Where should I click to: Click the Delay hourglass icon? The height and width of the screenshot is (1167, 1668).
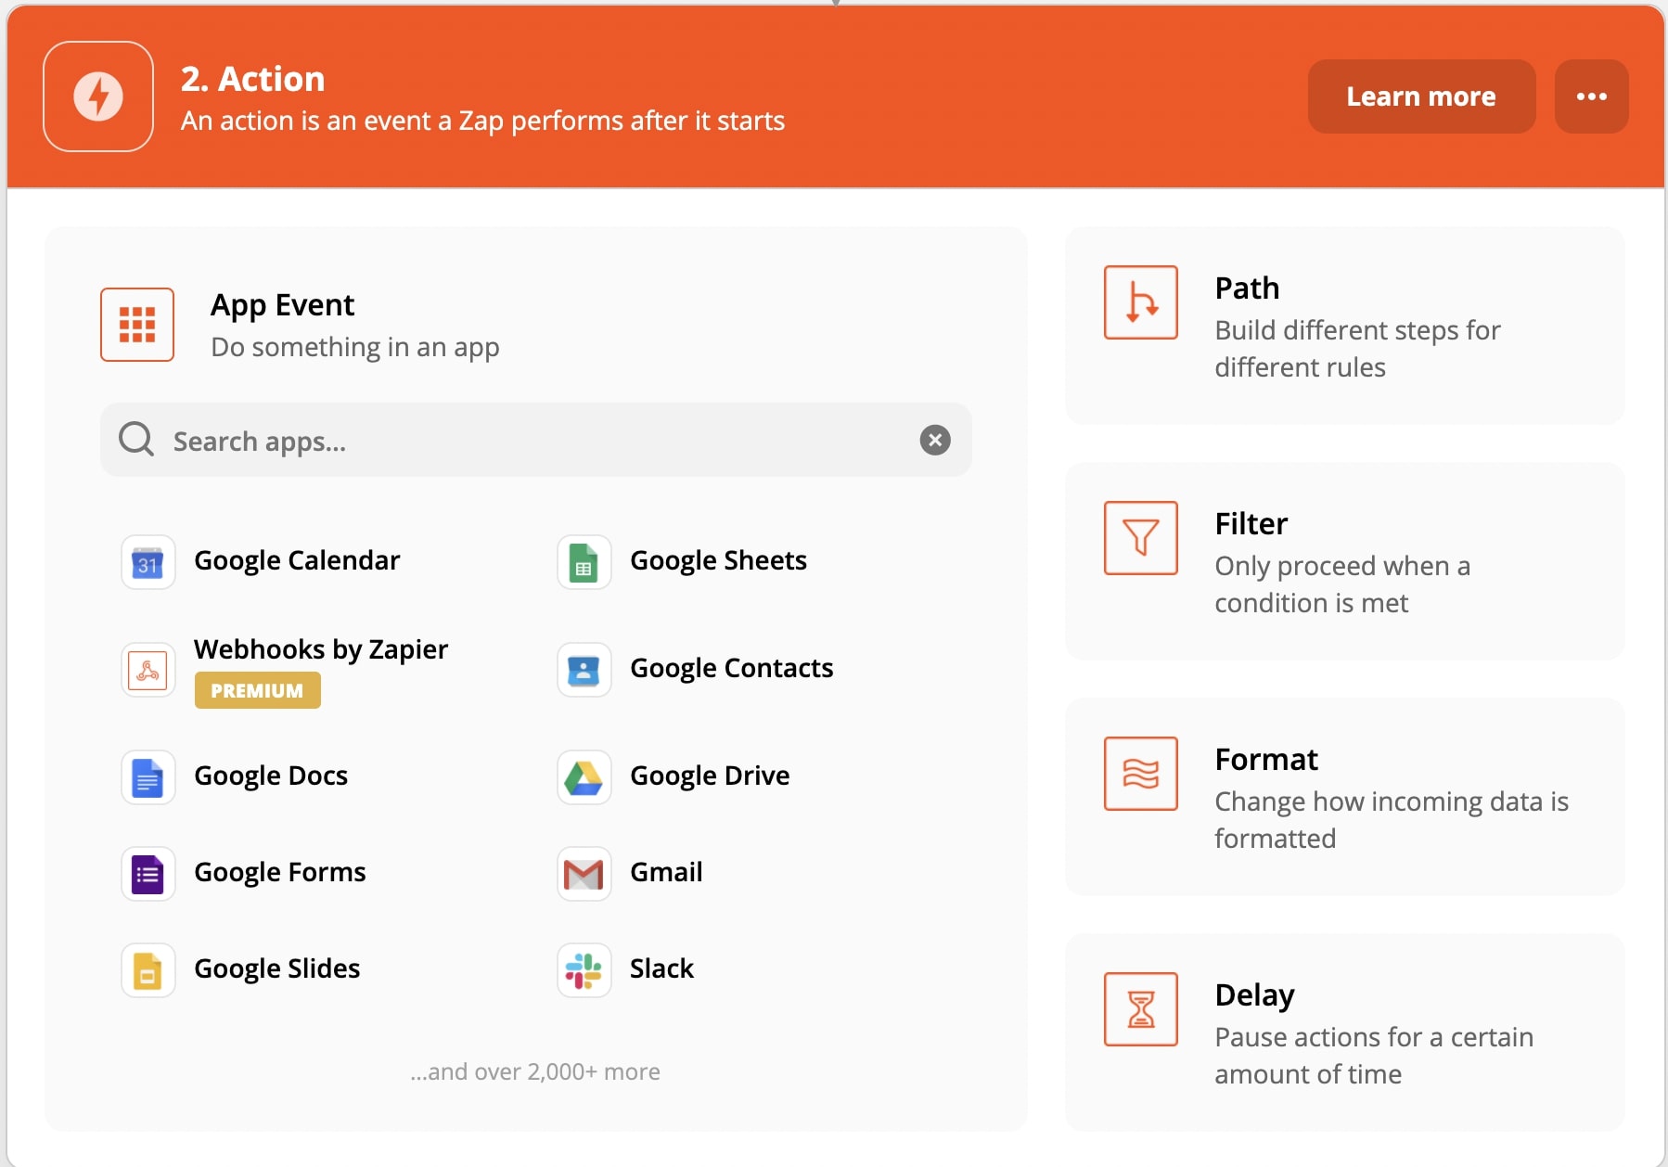click(x=1141, y=1009)
